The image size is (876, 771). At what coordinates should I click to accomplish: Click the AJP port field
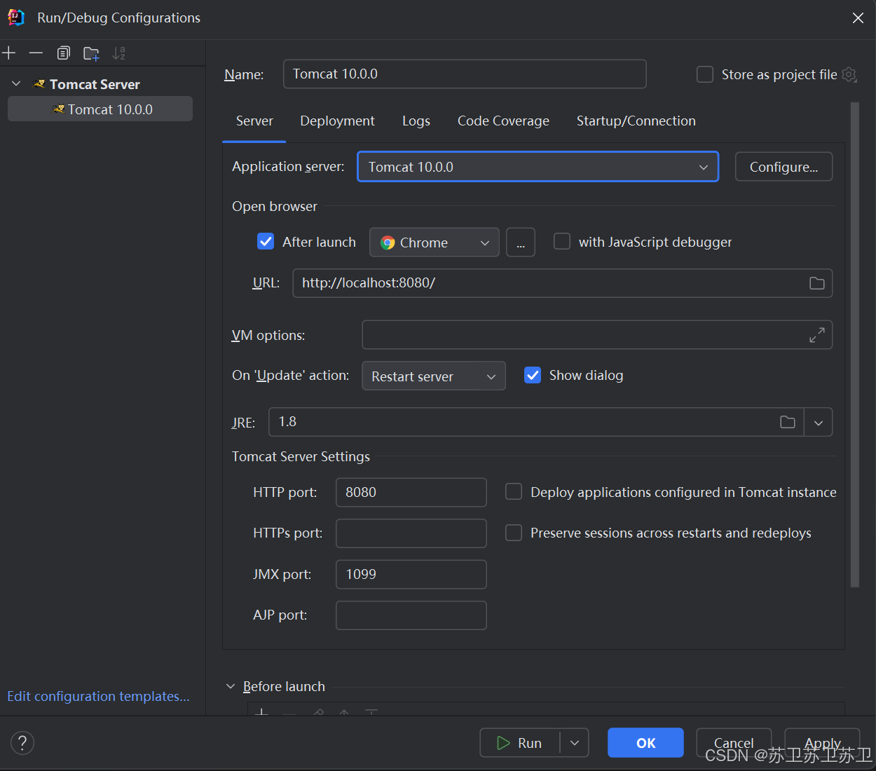(x=411, y=615)
